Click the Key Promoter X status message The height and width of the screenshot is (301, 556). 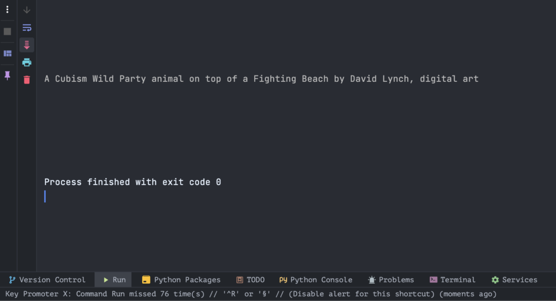click(251, 294)
